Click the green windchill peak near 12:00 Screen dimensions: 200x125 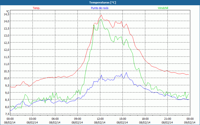tap(101, 19)
